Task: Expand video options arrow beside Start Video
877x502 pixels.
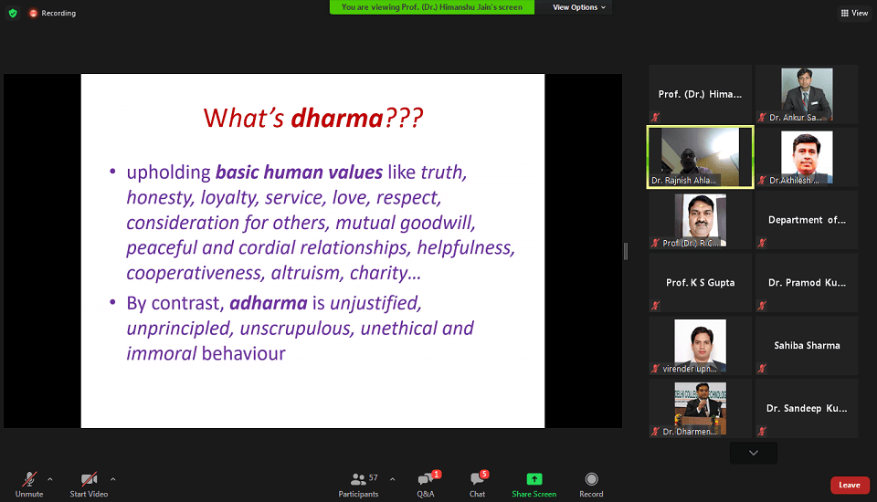Action: point(112,478)
